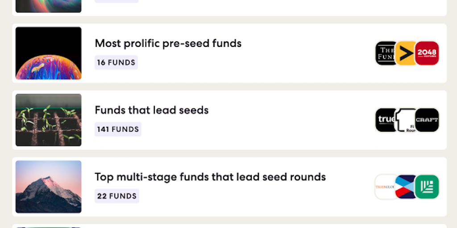This screenshot has height=228, width=457.
Task: Click the Tiger Global logo
Action: click(385, 187)
